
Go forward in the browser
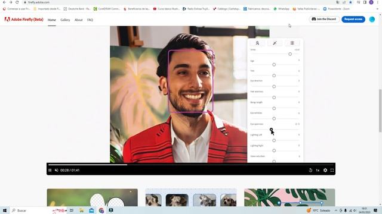[11, 2]
